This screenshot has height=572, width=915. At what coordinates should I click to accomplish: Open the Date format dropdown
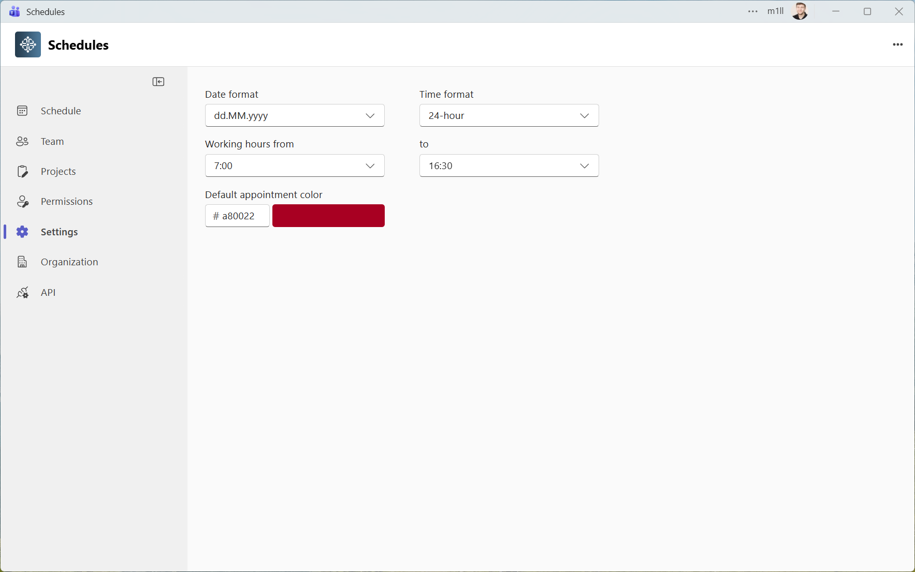pyautogui.click(x=295, y=115)
